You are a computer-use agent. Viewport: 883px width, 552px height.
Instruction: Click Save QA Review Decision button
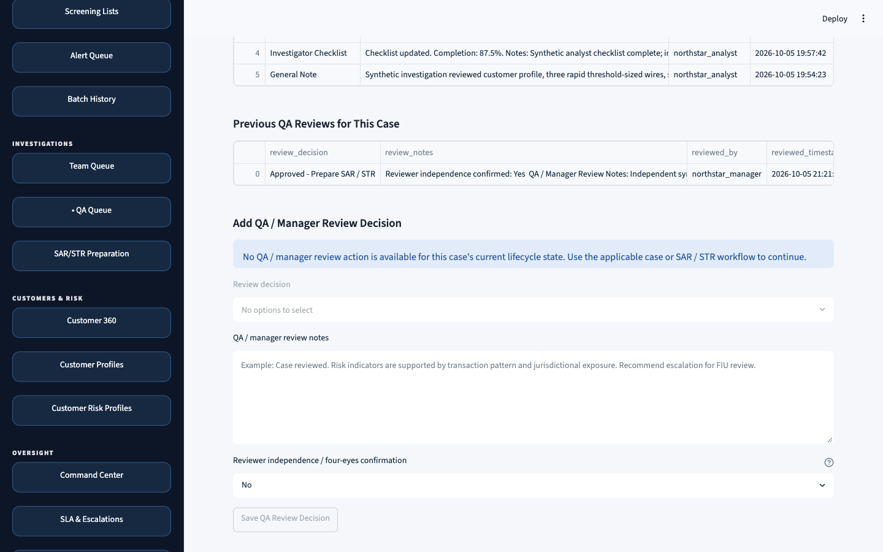285,519
